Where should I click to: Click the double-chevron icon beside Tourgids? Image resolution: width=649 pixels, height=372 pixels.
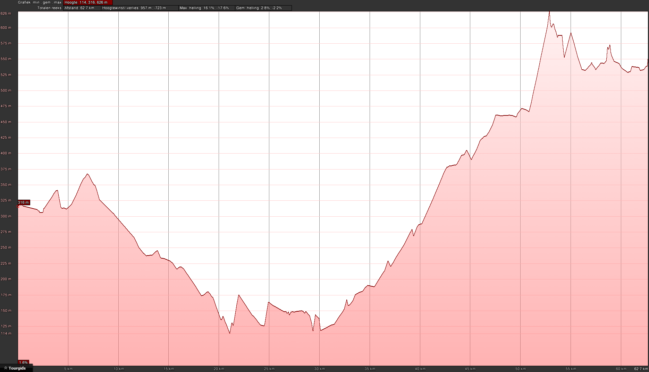[6, 368]
